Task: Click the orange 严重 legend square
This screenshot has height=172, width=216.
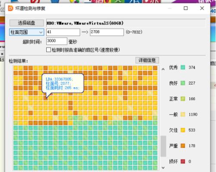Action: [183, 146]
